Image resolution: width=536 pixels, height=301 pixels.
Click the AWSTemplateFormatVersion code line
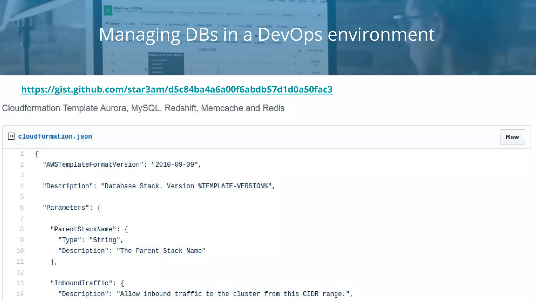122,164
